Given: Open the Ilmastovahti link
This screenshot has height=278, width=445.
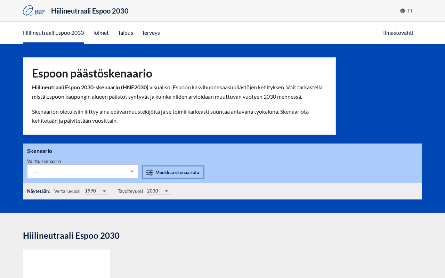Looking at the screenshot, I should (398, 33).
